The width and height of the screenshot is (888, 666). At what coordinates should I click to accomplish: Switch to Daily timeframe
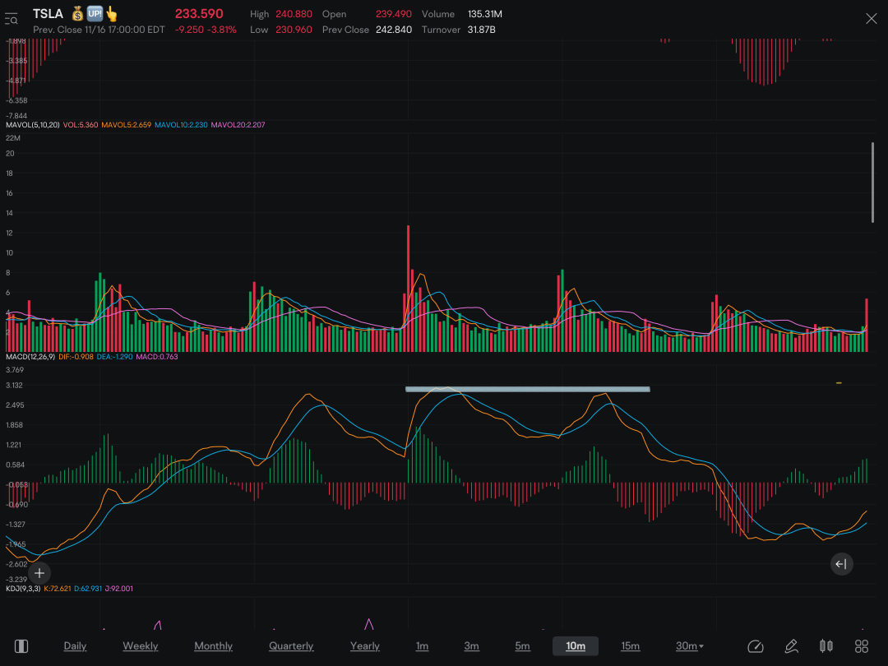75,645
